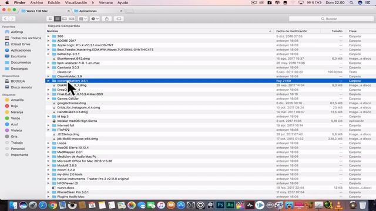Expand the Camtasia 3.0.3 folder

coord(48,67)
